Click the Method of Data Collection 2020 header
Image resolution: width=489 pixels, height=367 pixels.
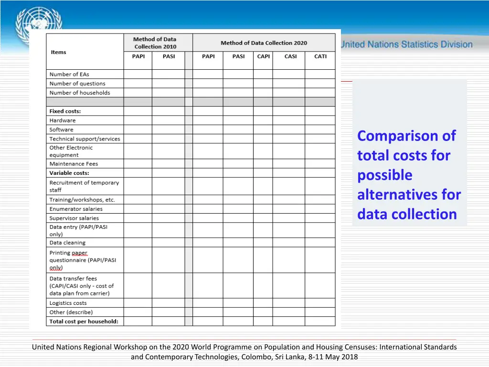click(x=264, y=43)
